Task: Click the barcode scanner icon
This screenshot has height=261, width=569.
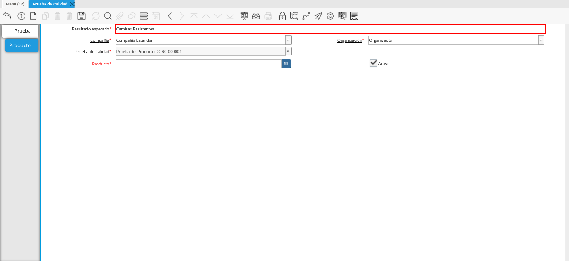Action: tap(342, 16)
